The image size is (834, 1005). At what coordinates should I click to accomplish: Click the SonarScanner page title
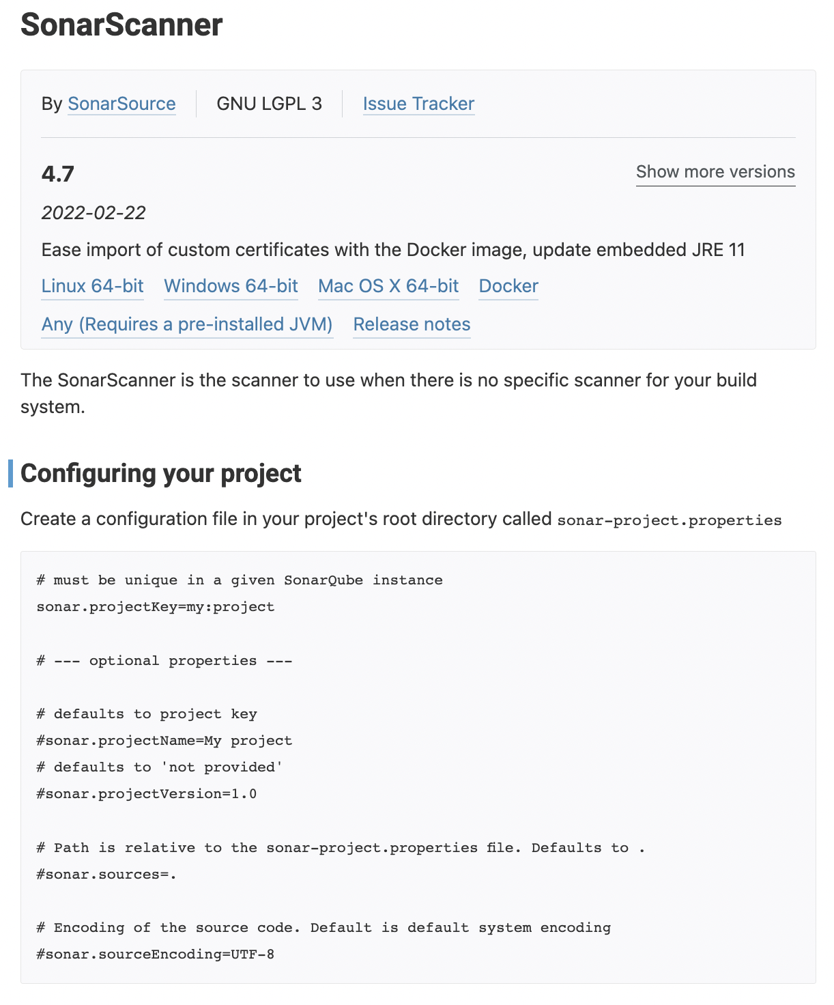click(121, 25)
